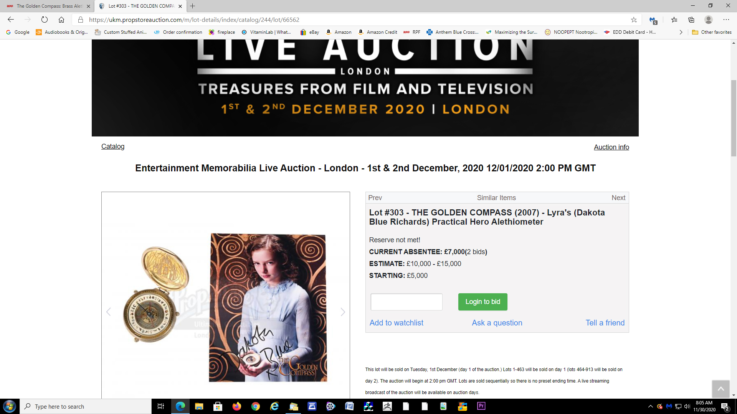The height and width of the screenshot is (414, 737).
Task: Show next lot image with right arrow
Action: pos(343,312)
